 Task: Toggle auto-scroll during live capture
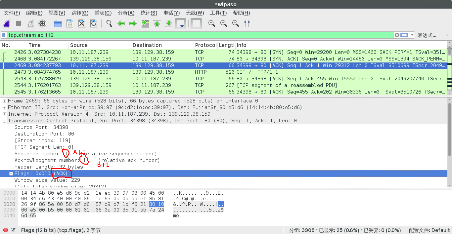(x=181, y=23)
